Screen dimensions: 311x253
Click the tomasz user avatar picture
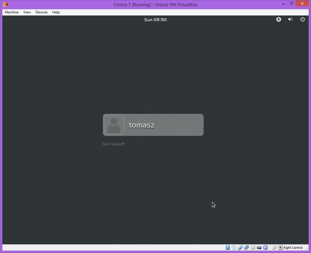click(114, 125)
